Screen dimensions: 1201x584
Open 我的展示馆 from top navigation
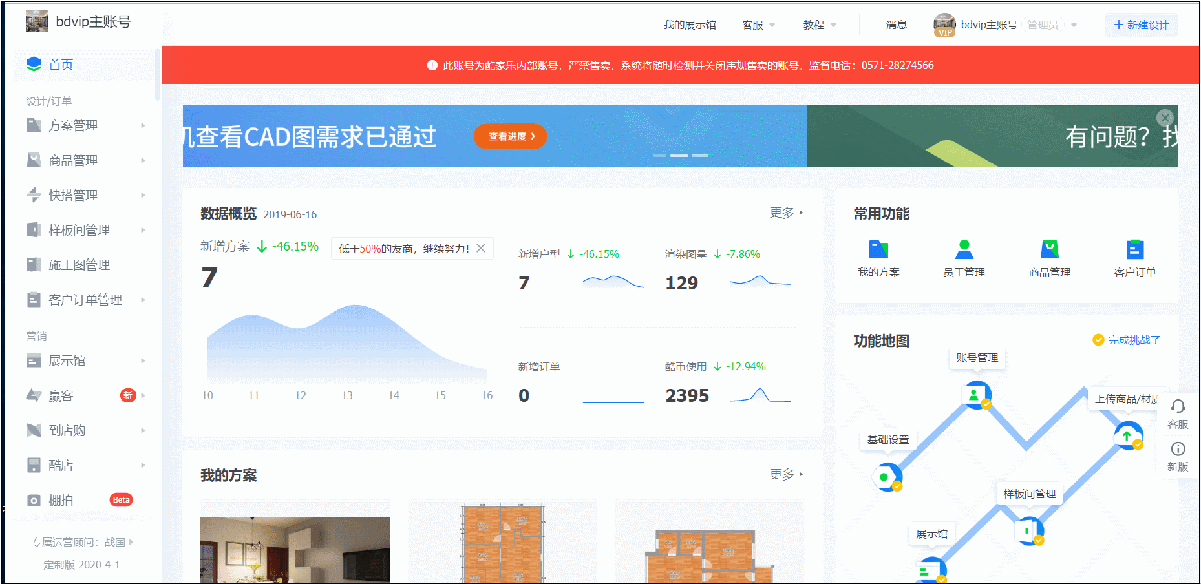(x=690, y=25)
